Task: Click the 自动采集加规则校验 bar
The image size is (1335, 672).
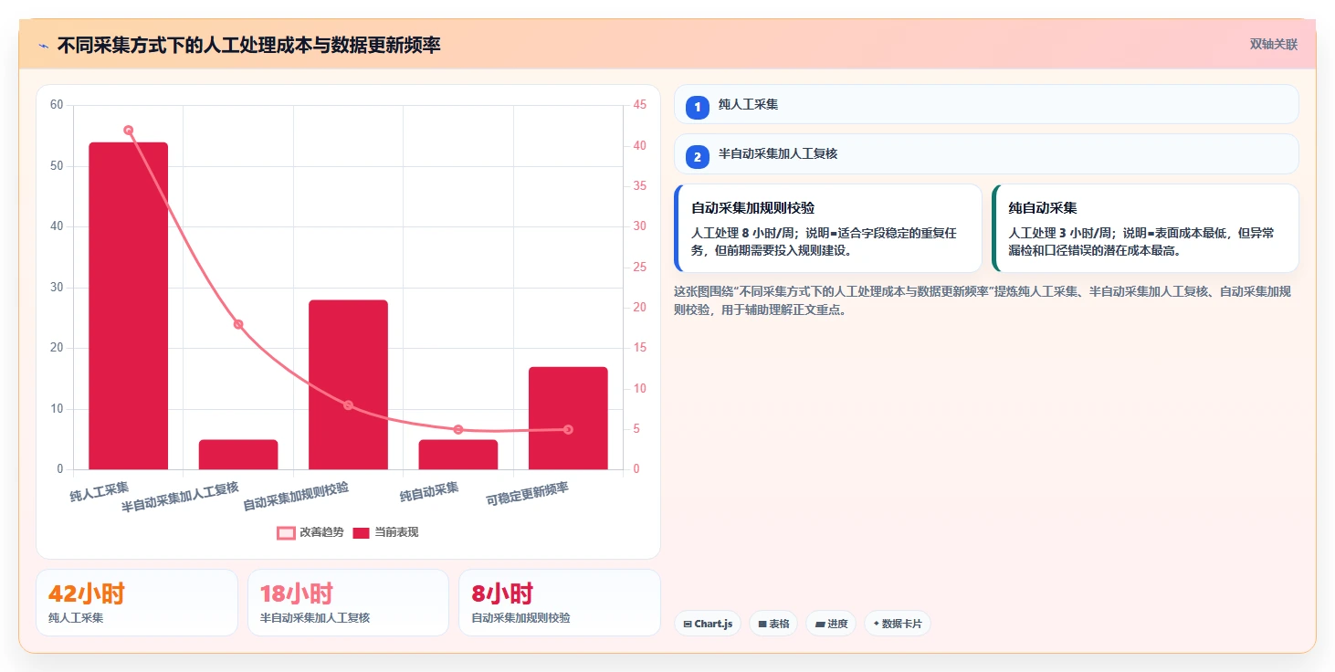Action: point(348,384)
